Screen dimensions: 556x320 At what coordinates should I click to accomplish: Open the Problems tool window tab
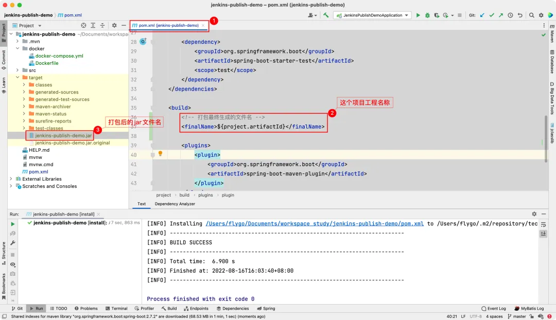(x=86, y=308)
